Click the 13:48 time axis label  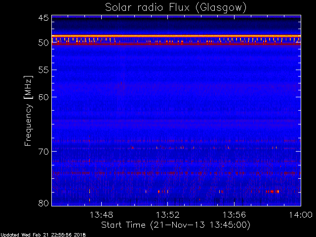(x=101, y=215)
